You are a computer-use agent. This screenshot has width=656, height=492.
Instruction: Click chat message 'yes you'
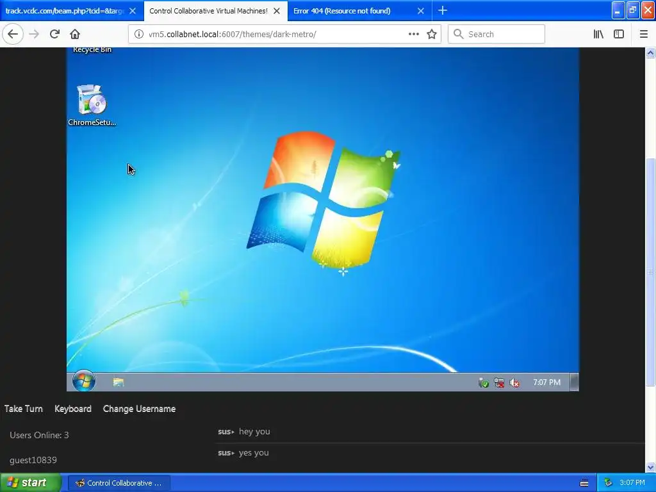[x=254, y=453]
